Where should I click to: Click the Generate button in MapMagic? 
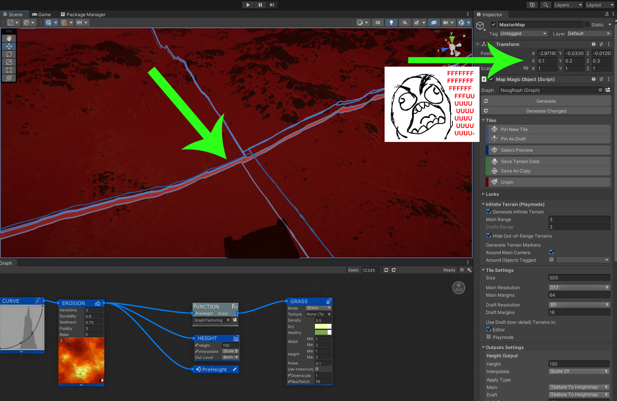point(546,101)
